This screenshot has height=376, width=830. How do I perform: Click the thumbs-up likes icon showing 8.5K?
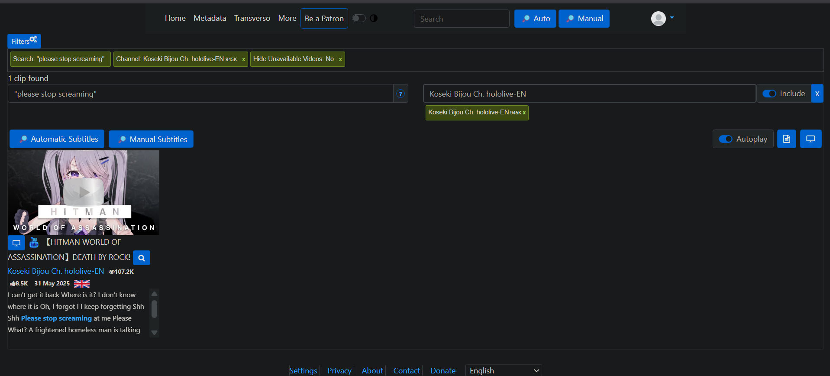coord(13,283)
